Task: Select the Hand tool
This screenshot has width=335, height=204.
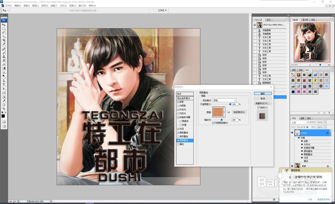Action: tap(4, 105)
